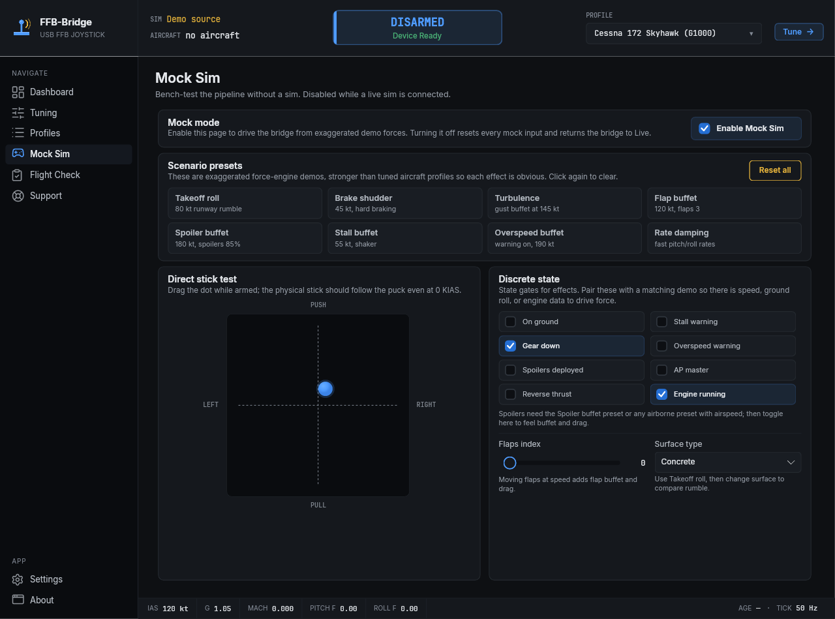Click the Mock Sim gamepad icon
Screen dimensions: 835x619
point(18,154)
